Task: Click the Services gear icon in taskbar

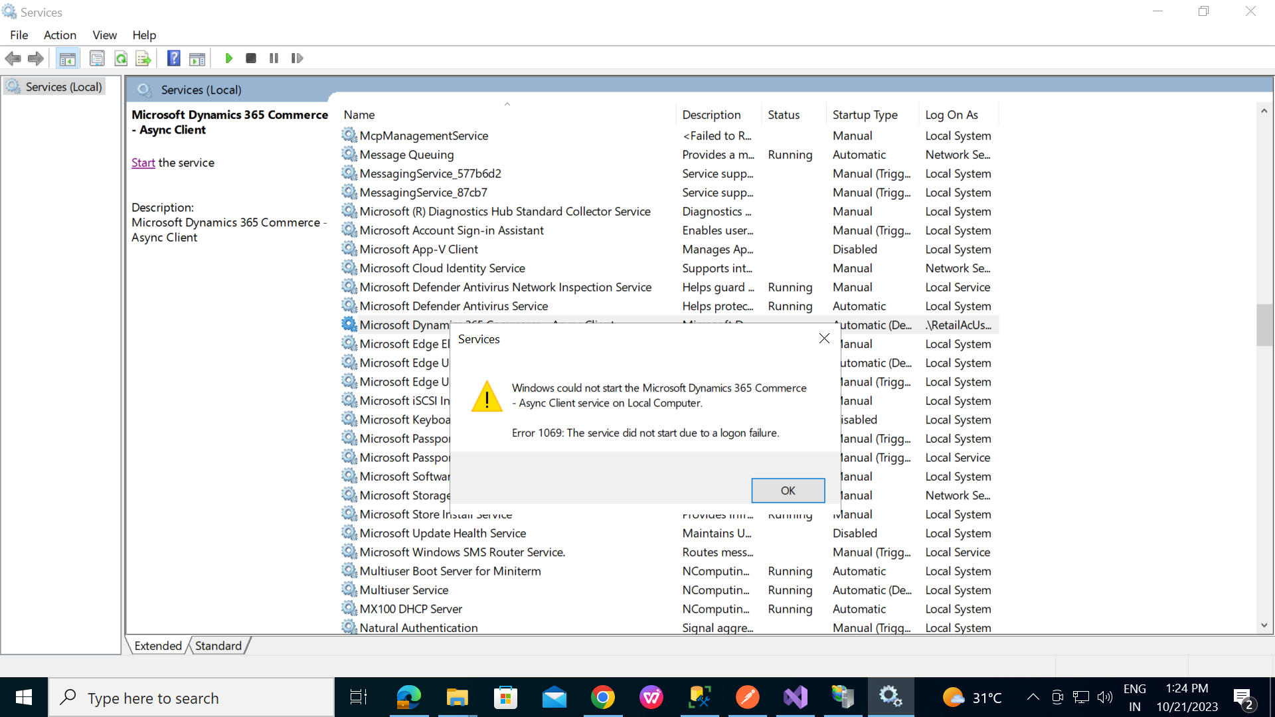Action: point(891,698)
